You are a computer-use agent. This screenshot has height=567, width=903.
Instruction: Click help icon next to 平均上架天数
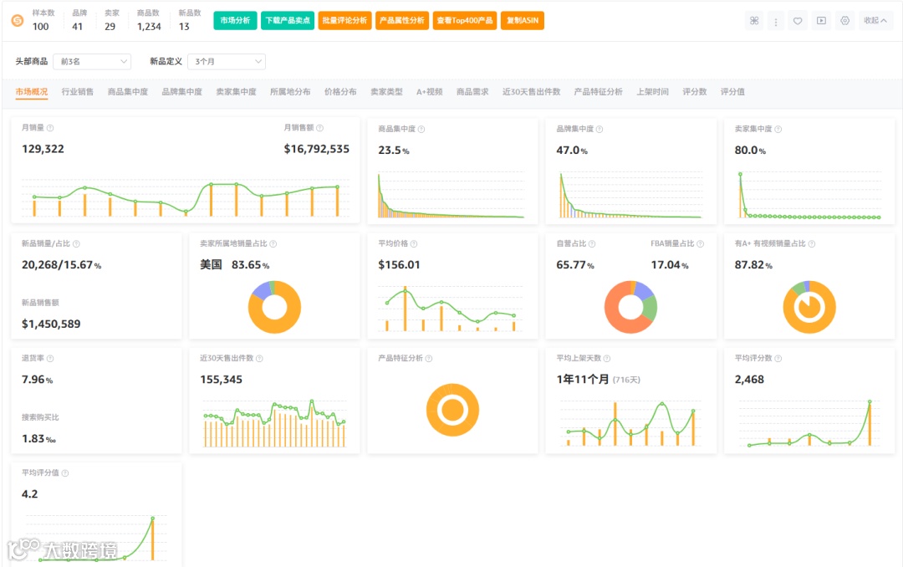pyautogui.click(x=607, y=359)
